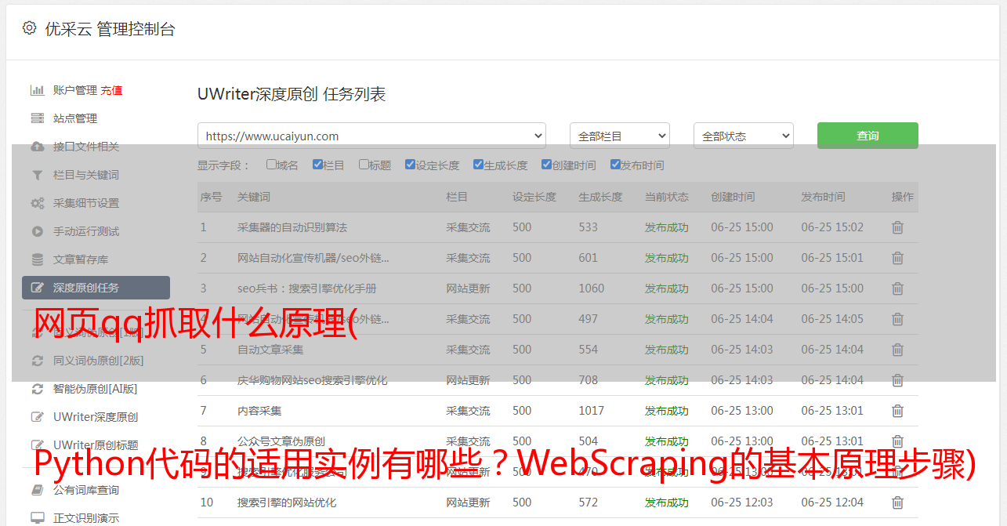Click the refresh icon next to 同义词伪原创[2版]
The height and width of the screenshot is (526, 1007).
point(37,361)
